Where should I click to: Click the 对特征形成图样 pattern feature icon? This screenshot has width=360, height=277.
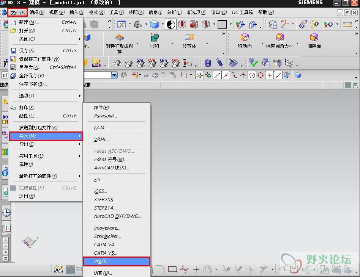tap(119, 38)
